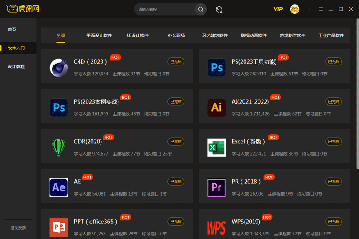The image size is (359, 239).
Task: Open the PS(2023工具功能) course title
Action: [x=254, y=62]
